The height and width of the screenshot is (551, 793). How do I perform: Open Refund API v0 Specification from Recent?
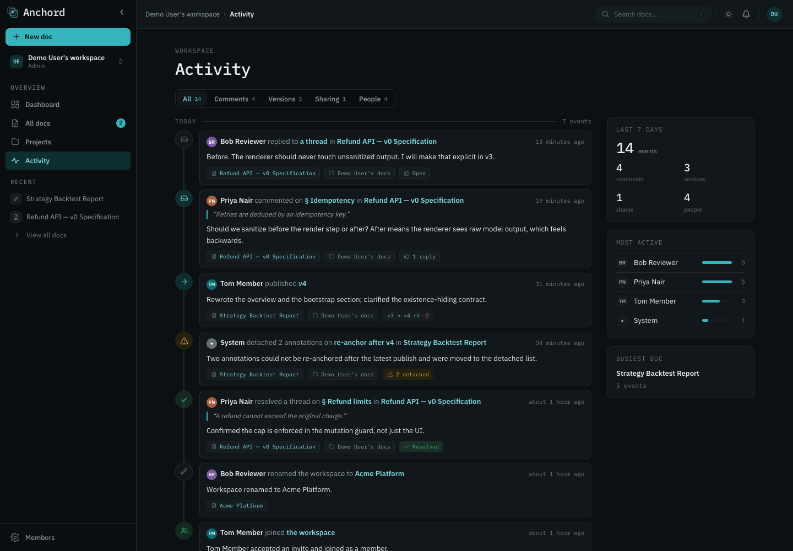click(x=68, y=217)
